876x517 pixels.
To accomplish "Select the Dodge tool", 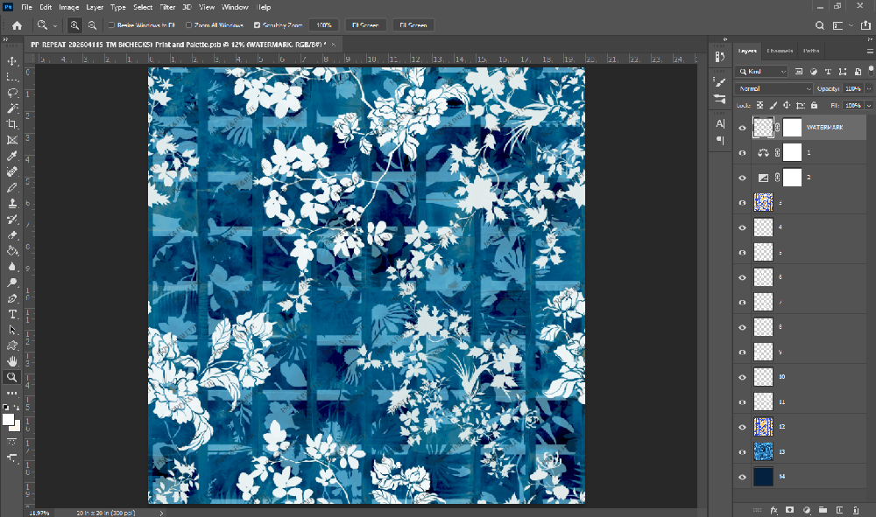I will pyautogui.click(x=11, y=283).
